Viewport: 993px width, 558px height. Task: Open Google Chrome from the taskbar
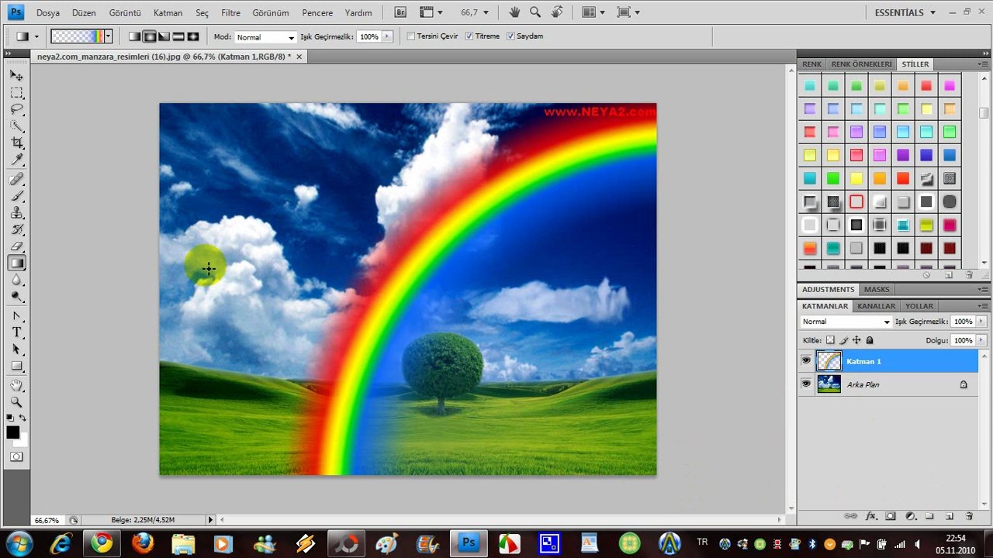(102, 543)
